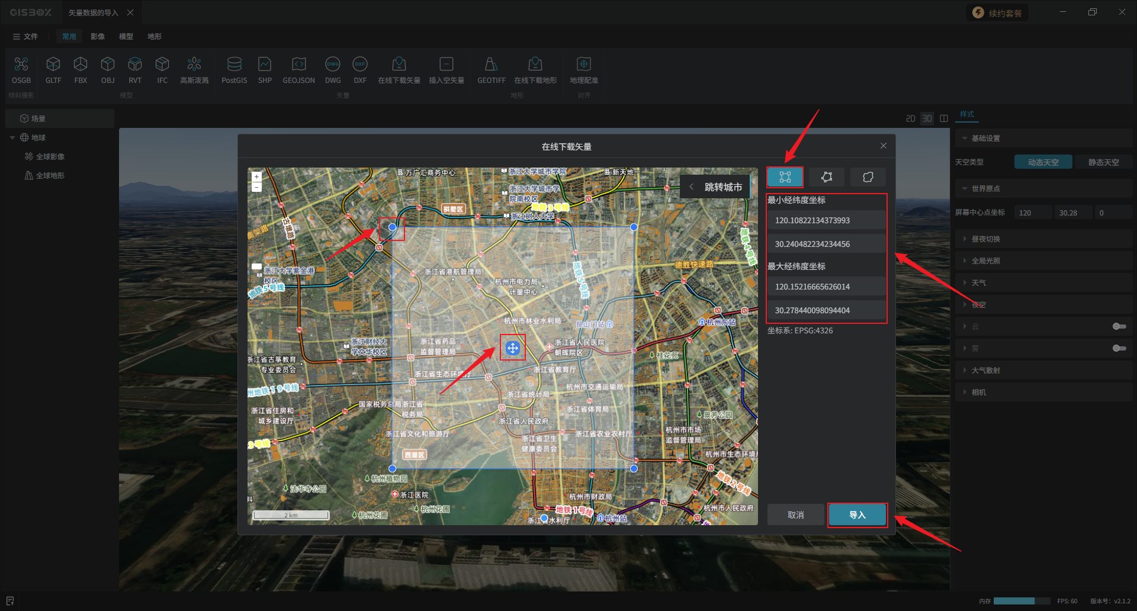This screenshot has width=1137, height=611.
Task: Open the File menu
Action: click(25, 37)
